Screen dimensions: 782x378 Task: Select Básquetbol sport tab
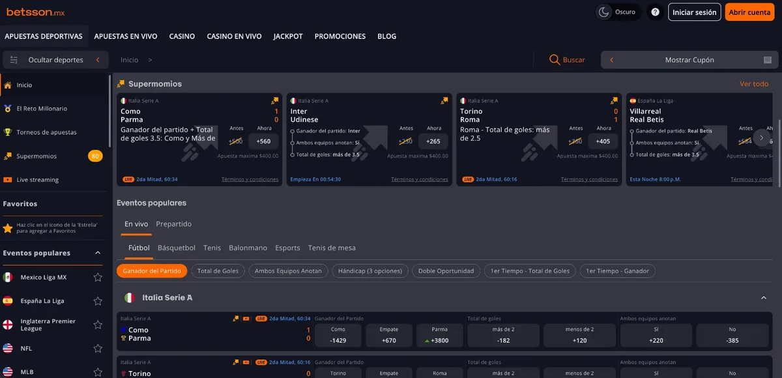[x=177, y=248]
